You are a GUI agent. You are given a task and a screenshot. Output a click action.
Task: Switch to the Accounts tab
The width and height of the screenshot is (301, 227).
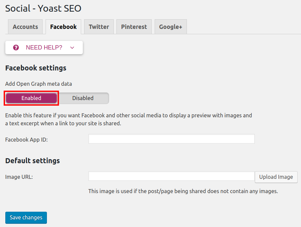click(25, 27)
